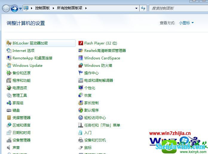Open the 小图标 view mode dropdown

point(186,23)
